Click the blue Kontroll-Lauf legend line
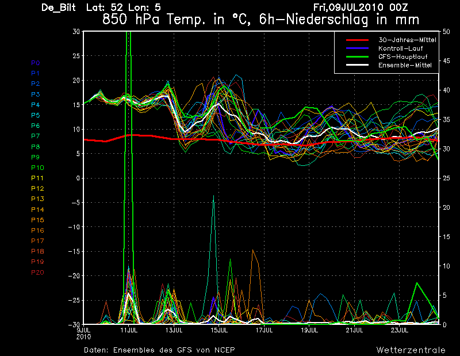The width and height of the screenshot is (460, 356). (x=357, y=48)
